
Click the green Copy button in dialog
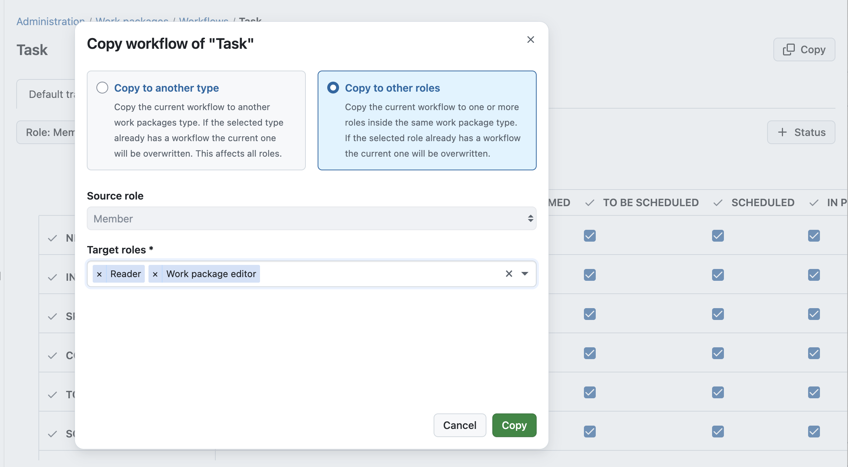514,425
